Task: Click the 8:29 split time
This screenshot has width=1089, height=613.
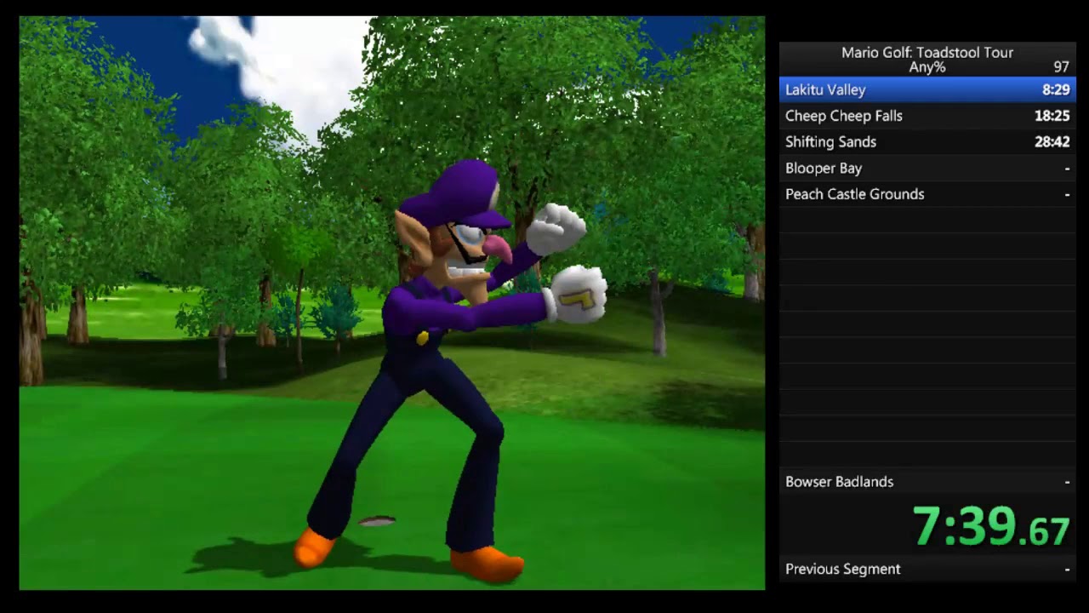Action: (1056, 89)
